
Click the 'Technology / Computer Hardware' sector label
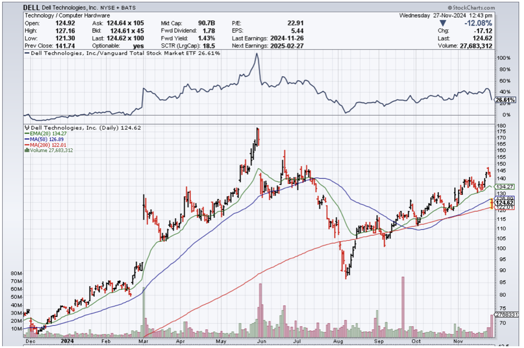tap(67, 16)
